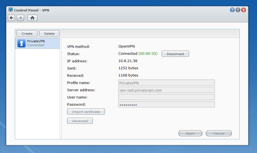Create a new VPN profile
257x153 pixels.
[27, 34]
